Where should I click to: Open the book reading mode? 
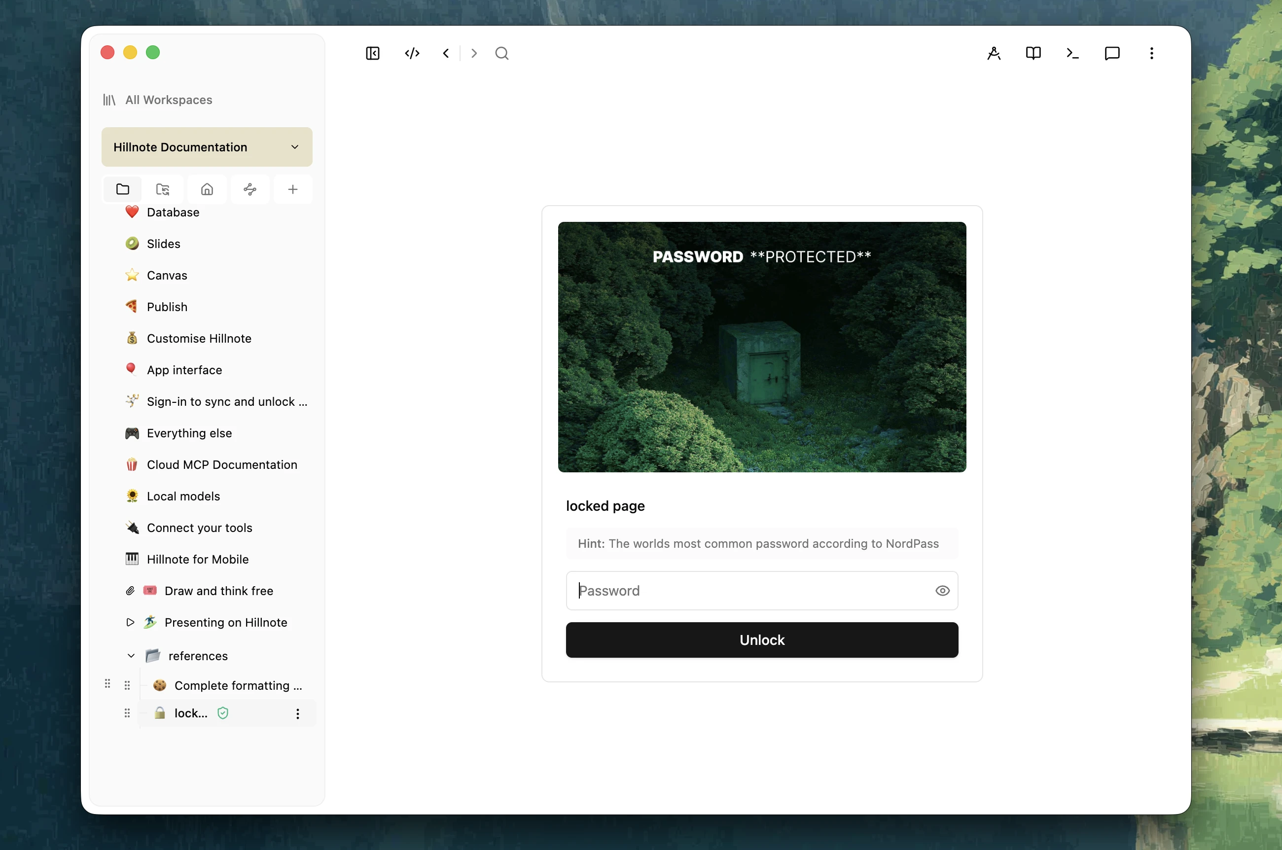coord(1033,53)
